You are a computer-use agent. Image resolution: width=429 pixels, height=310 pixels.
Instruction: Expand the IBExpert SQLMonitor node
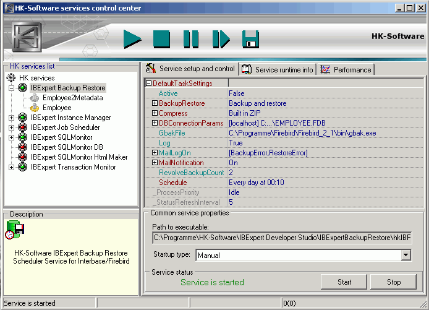pos(12,137)
